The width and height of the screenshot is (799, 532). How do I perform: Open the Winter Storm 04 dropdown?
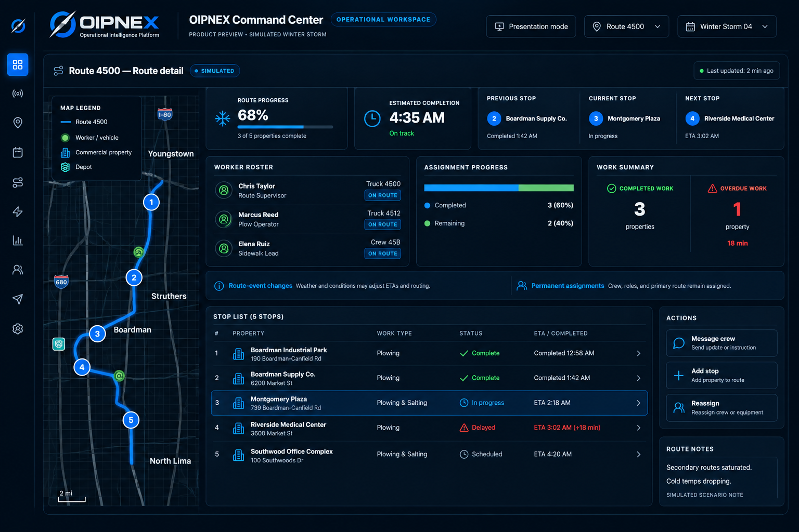click(727, 26)
